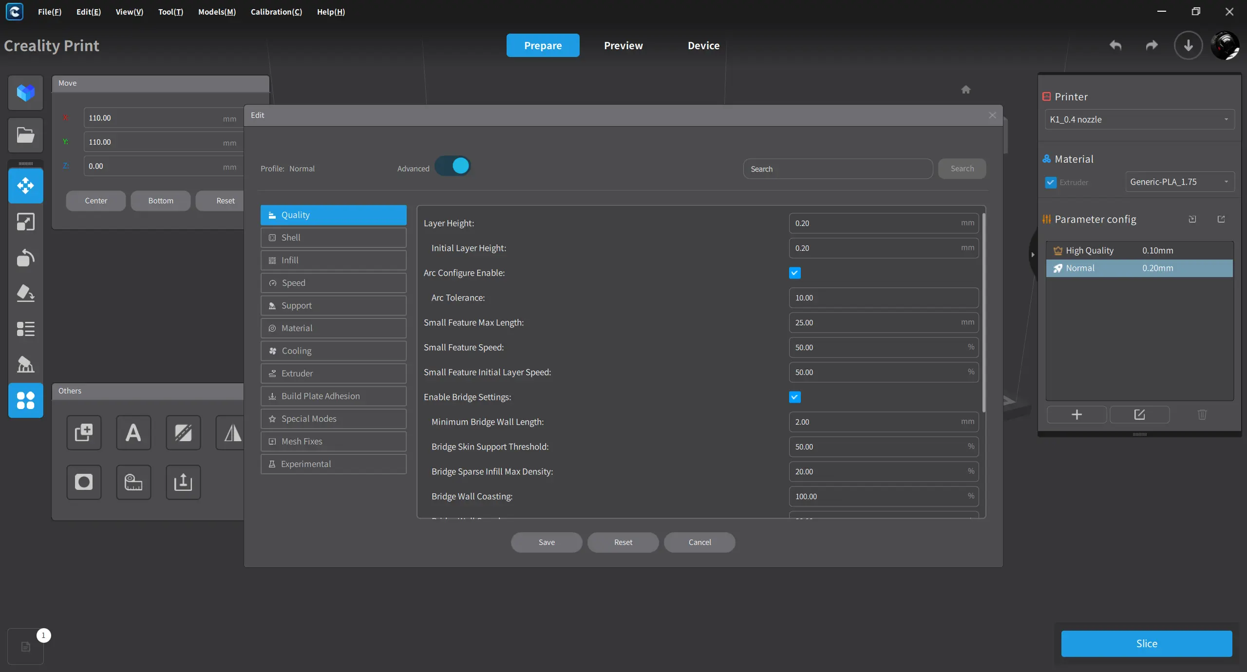Click the mirror tool icon

pos(231,432)
